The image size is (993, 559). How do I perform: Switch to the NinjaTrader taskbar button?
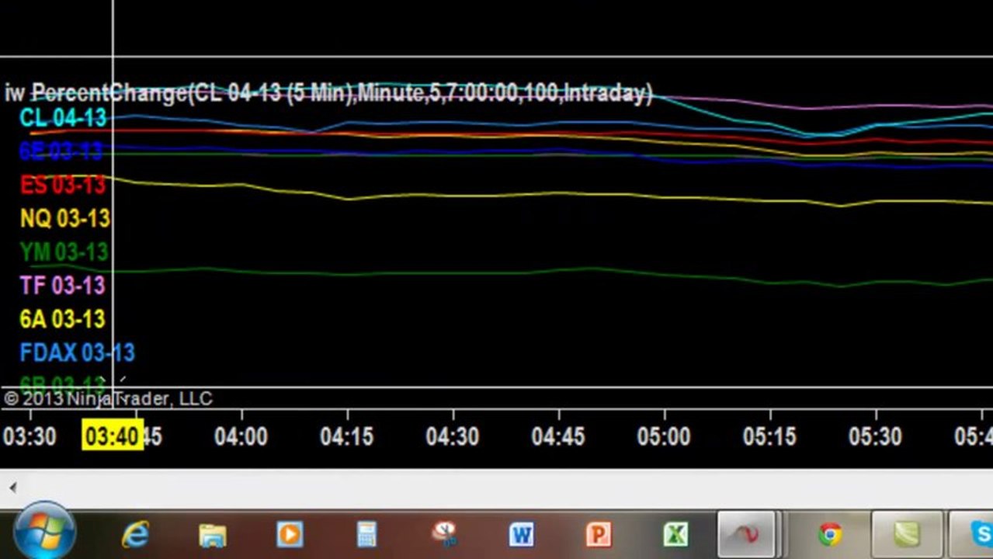pyautogui.click(x=746, y=534)
